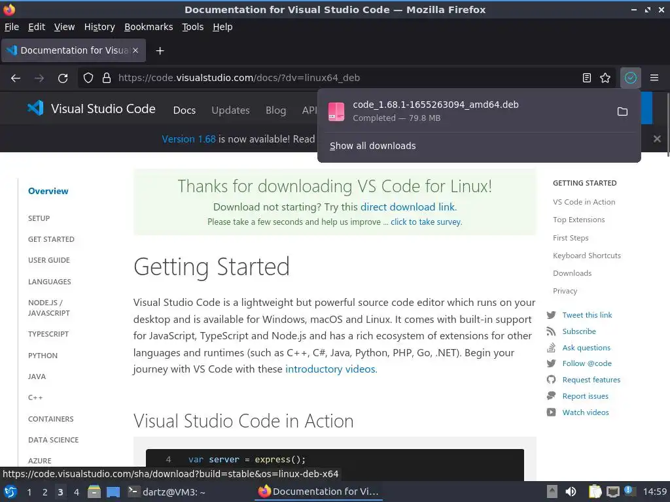Click Twitter icon beside Follow @code
This screenshot has height=502, width=670.
(x=551, y=363)
